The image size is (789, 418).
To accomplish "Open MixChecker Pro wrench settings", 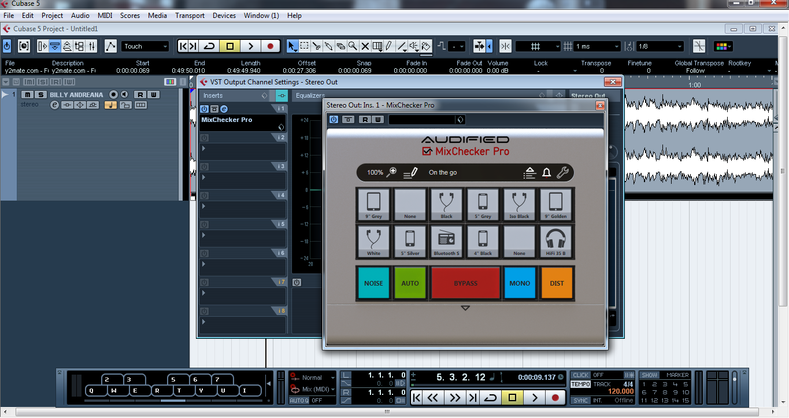I will [x=562, y=172].
